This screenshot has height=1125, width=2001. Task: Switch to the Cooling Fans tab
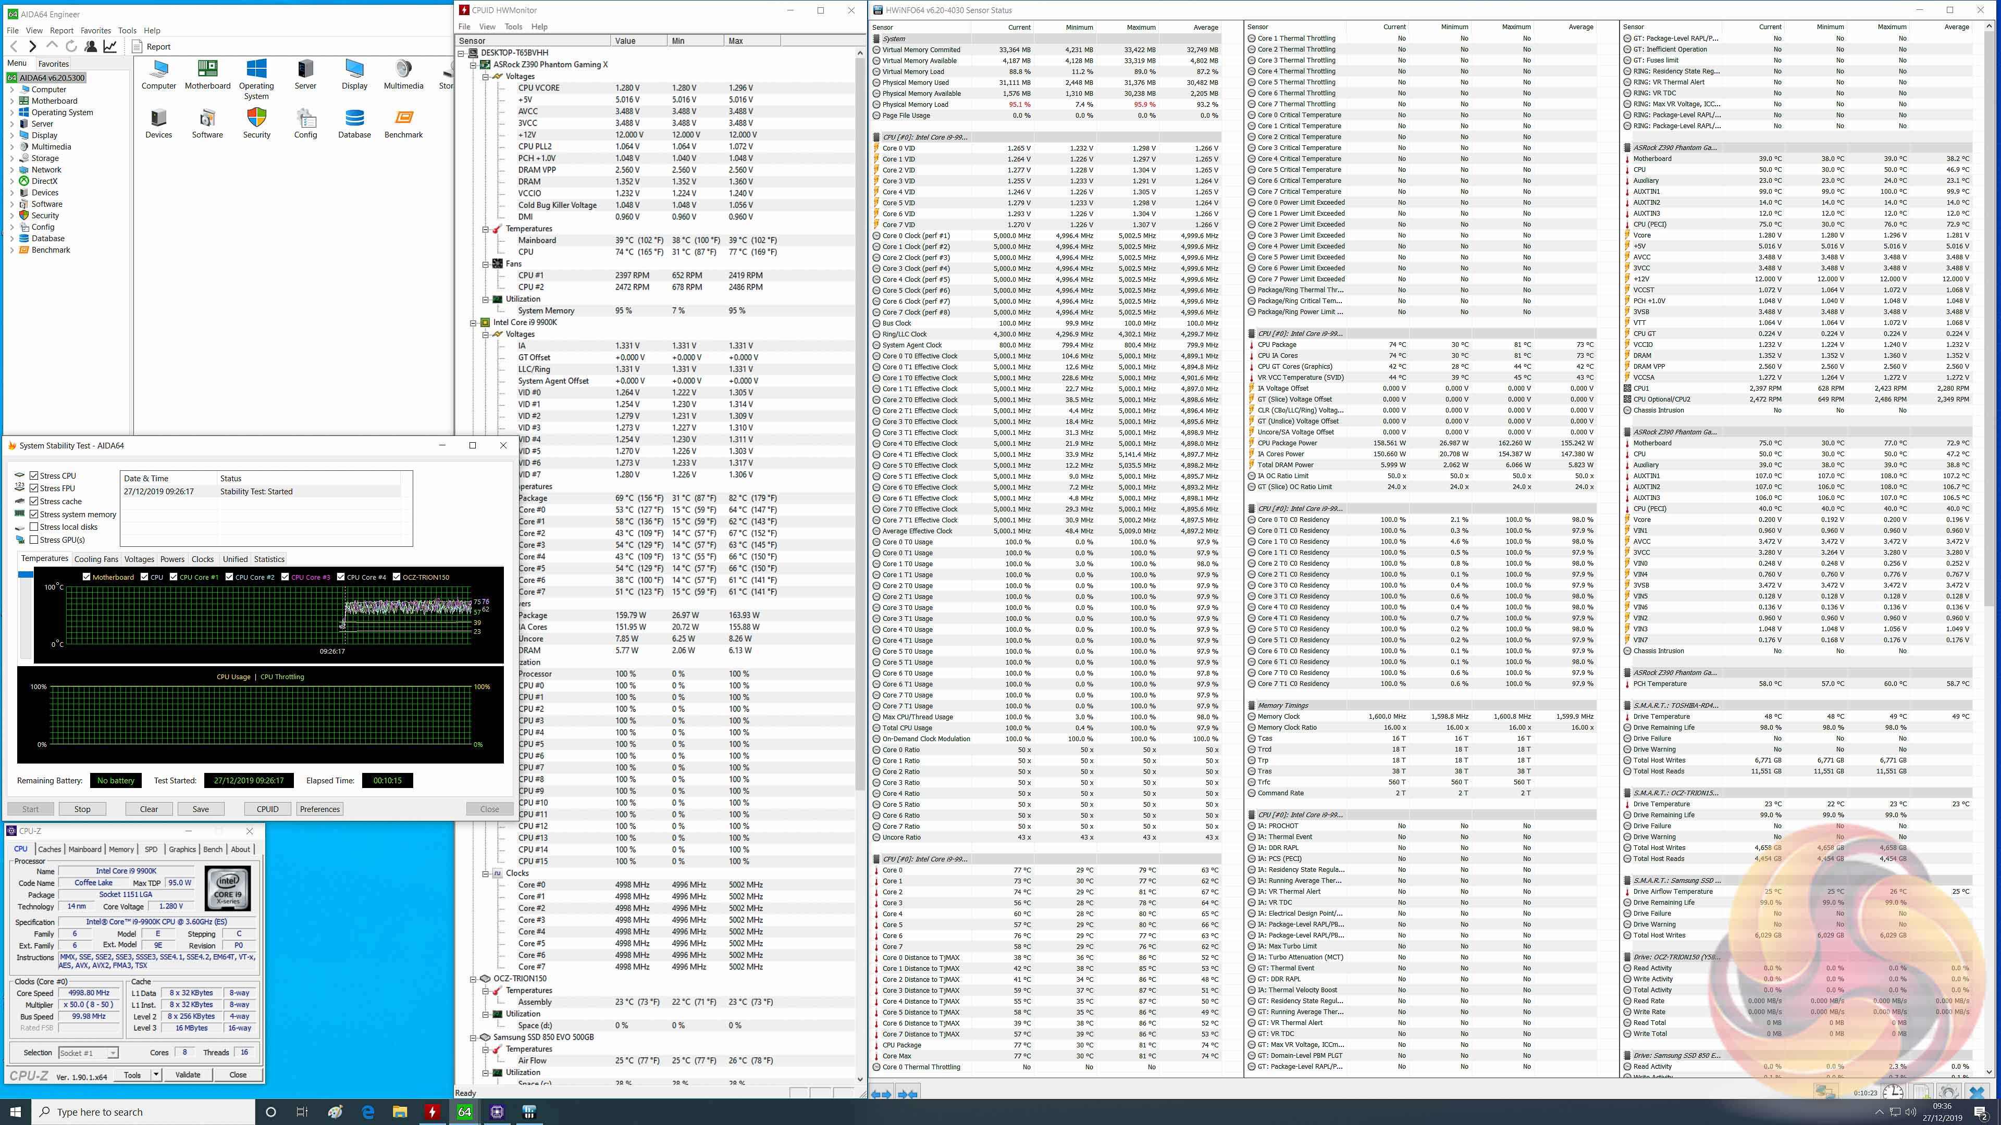(96, 559)
